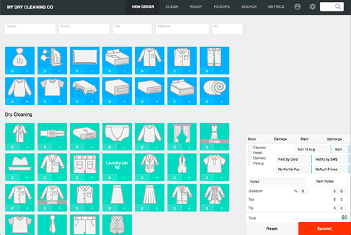Open the Paid by Card dropdown
This screenshot has height=235, width=351.
pyautogui.click(x=294, y=159)
